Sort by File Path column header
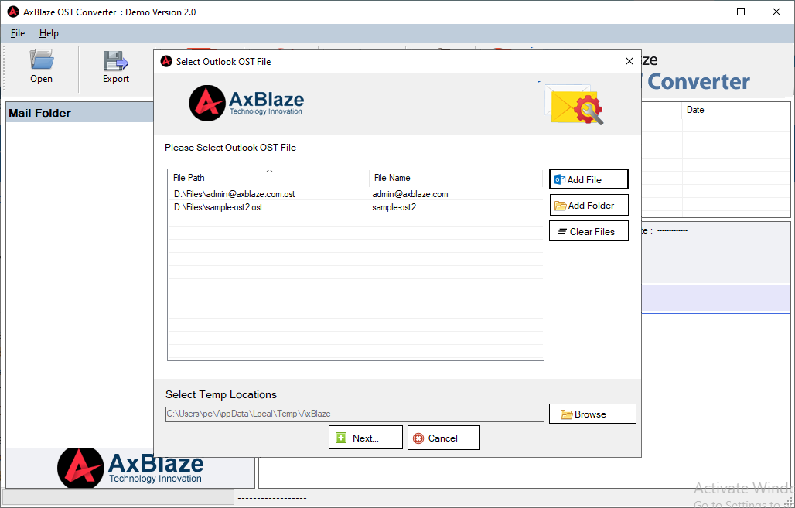The height and width of the screenshot is (508, 795). point(268,177)
